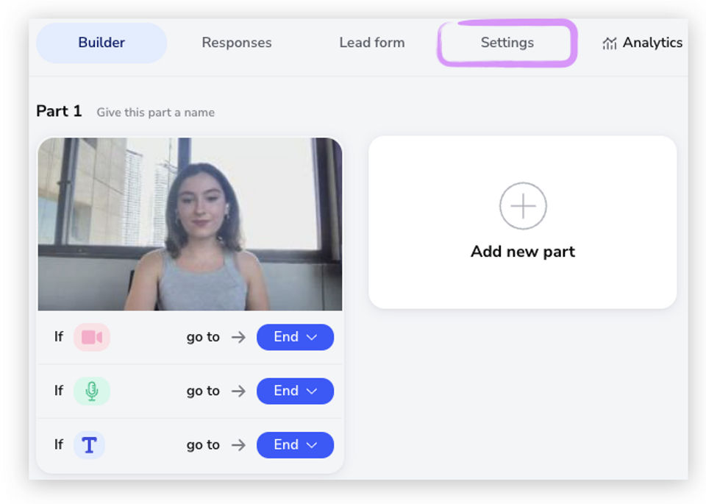This screenshot has height=504, width=706.
Task: Go to the Settings tab
Action: point(507,43)
